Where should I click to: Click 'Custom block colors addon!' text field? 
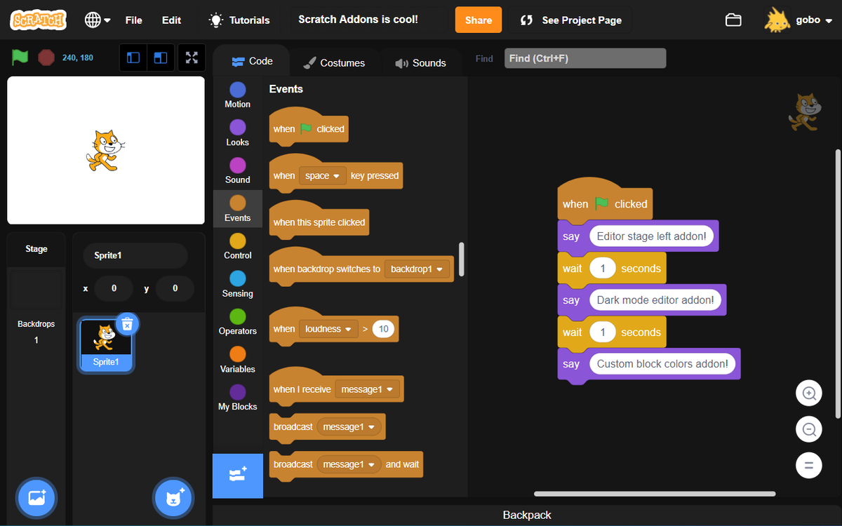[x=662, y=364]
